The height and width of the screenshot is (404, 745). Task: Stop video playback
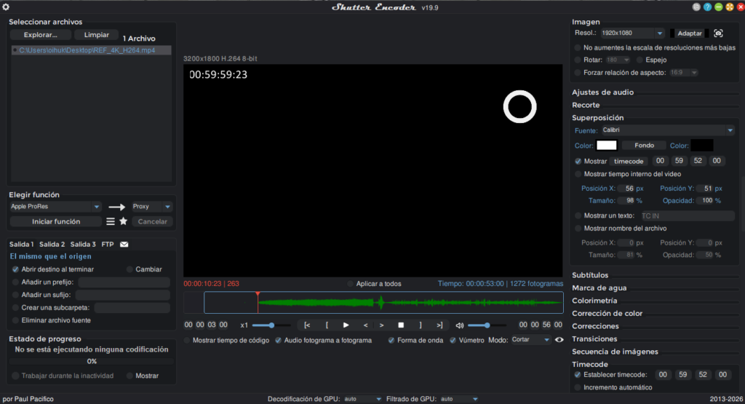click(x=401, y=325)
